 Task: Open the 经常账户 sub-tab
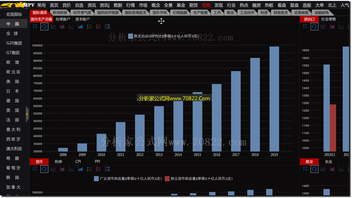click(63, 19)
